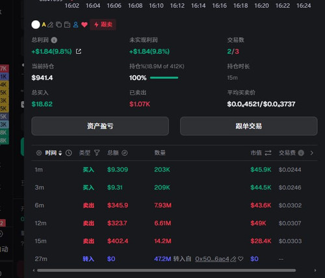Click the average price $0.0₄4521/$0.0₄3737

coord(261,104)
